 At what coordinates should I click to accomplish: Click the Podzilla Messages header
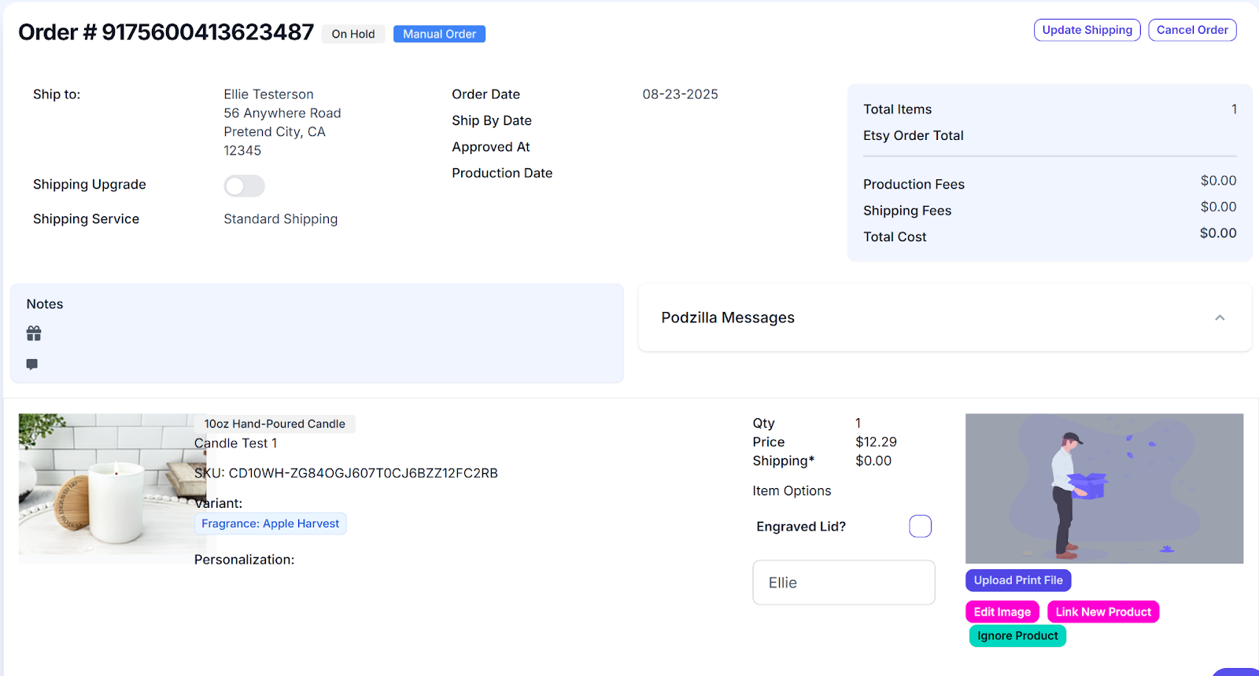pyautogui.click(x=728, y=318)
